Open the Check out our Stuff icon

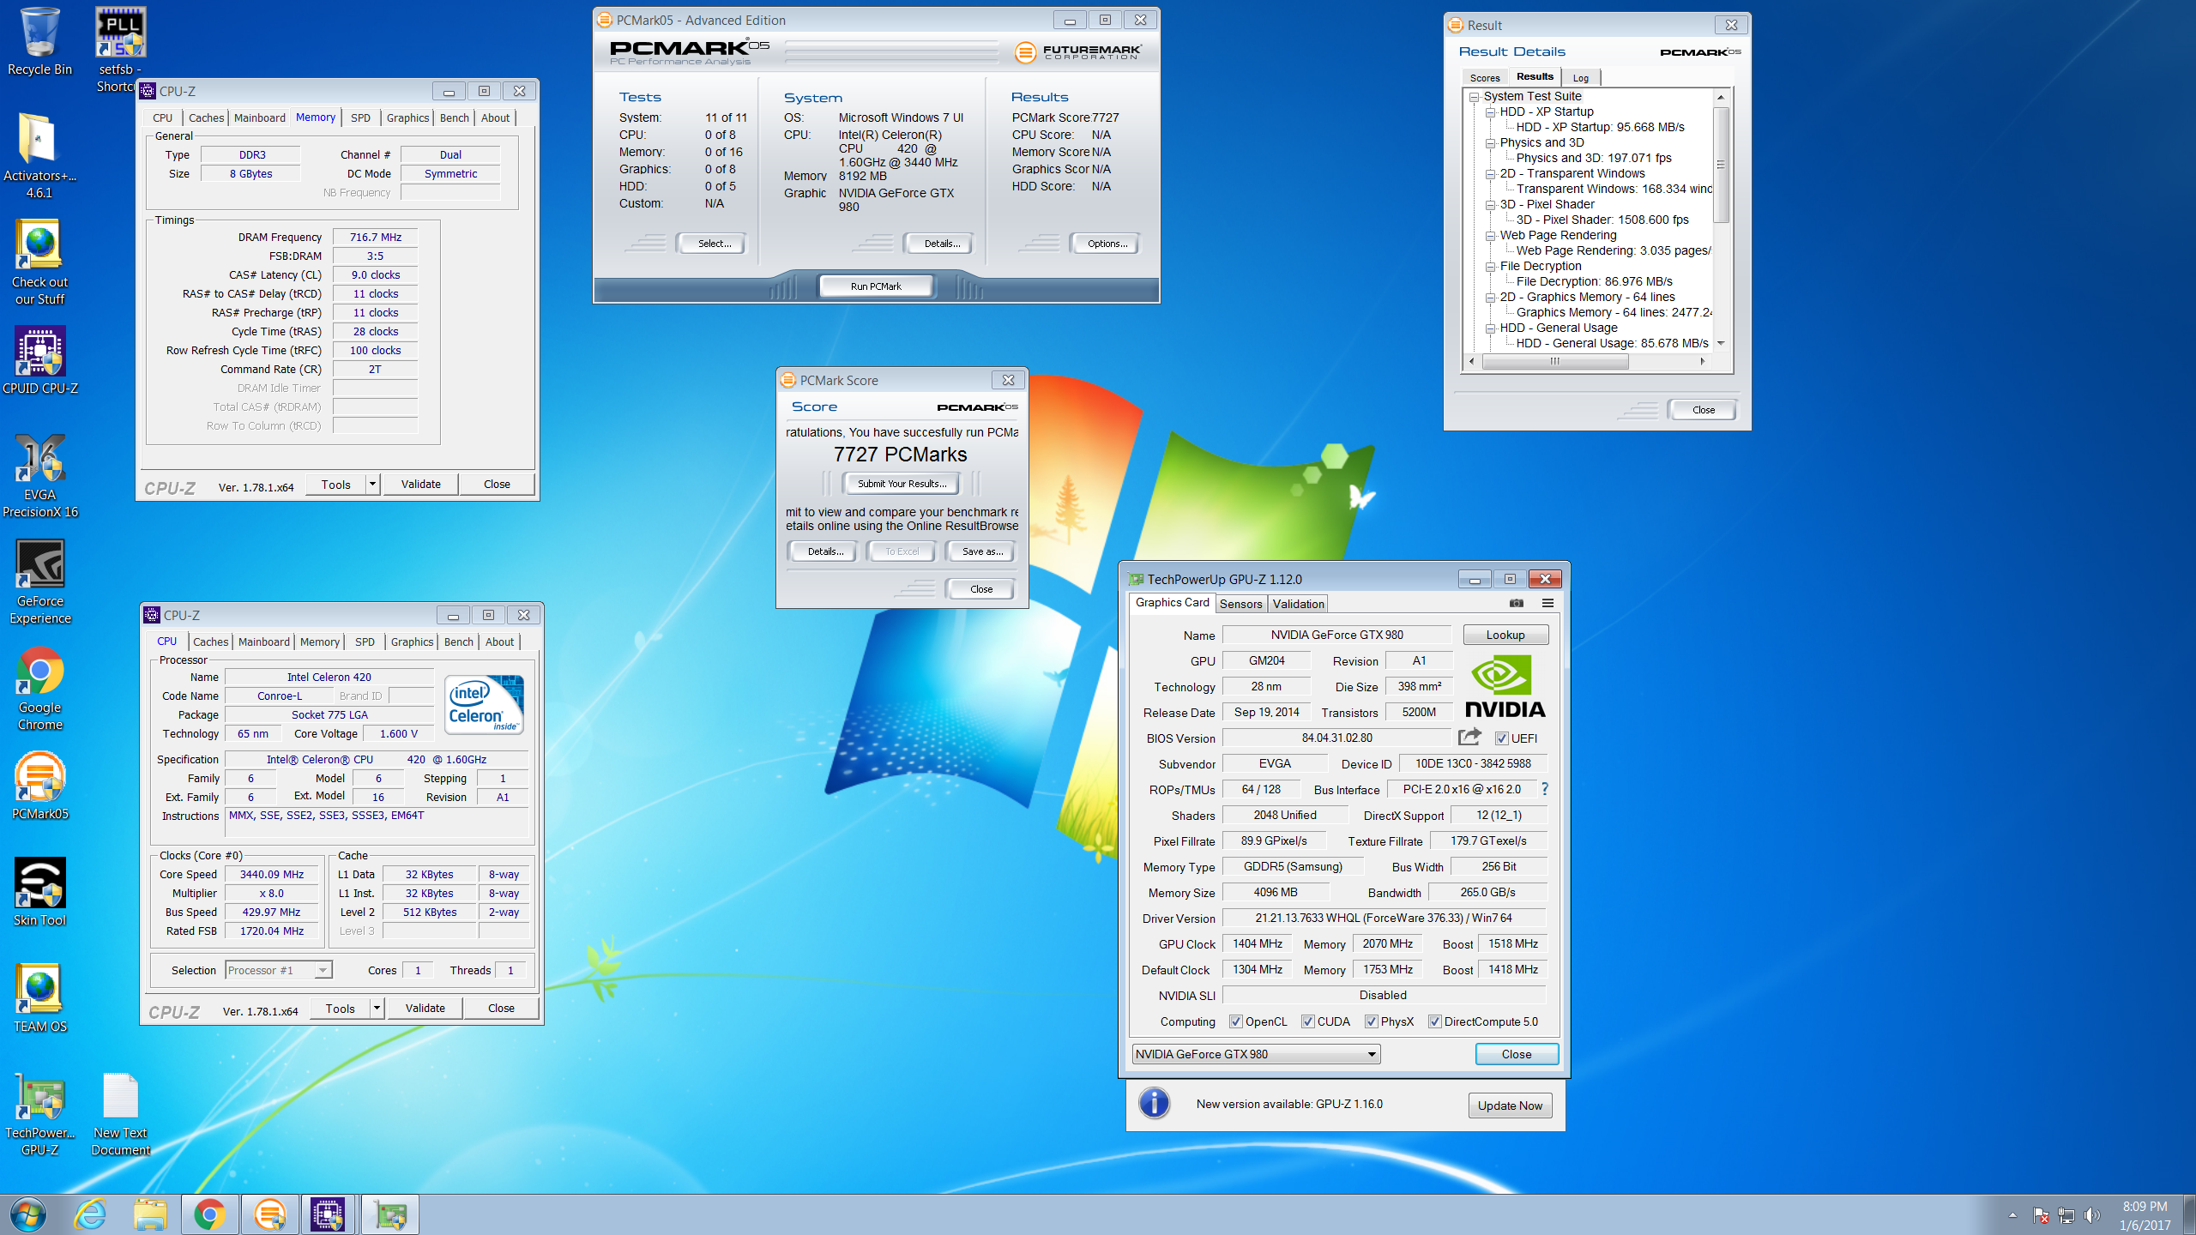[x=39, y=262]
